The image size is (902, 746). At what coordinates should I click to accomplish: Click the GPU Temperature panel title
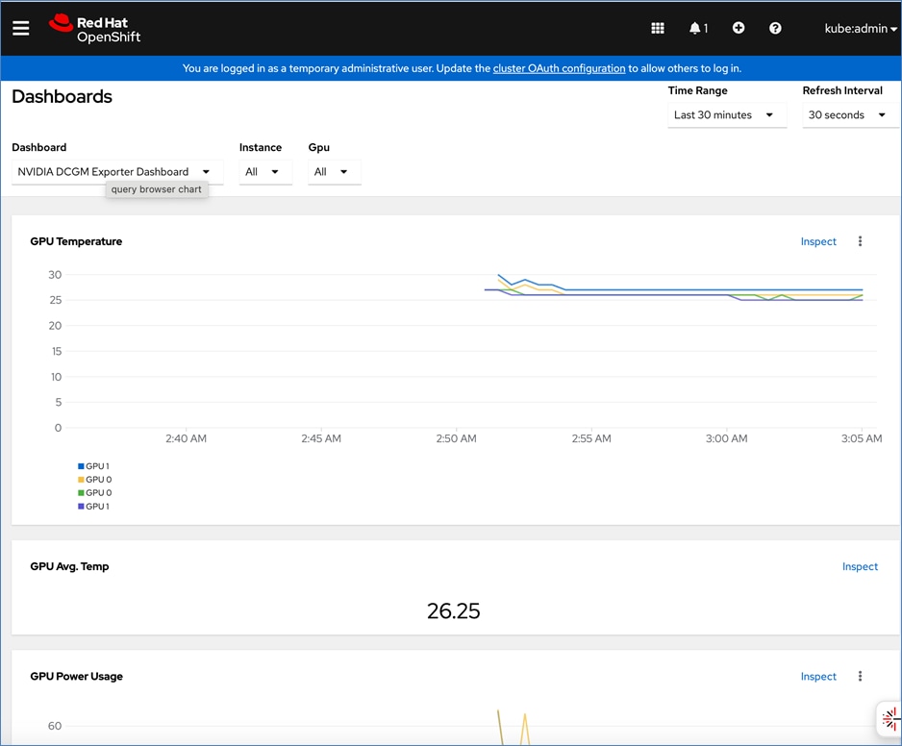point(76,241)
